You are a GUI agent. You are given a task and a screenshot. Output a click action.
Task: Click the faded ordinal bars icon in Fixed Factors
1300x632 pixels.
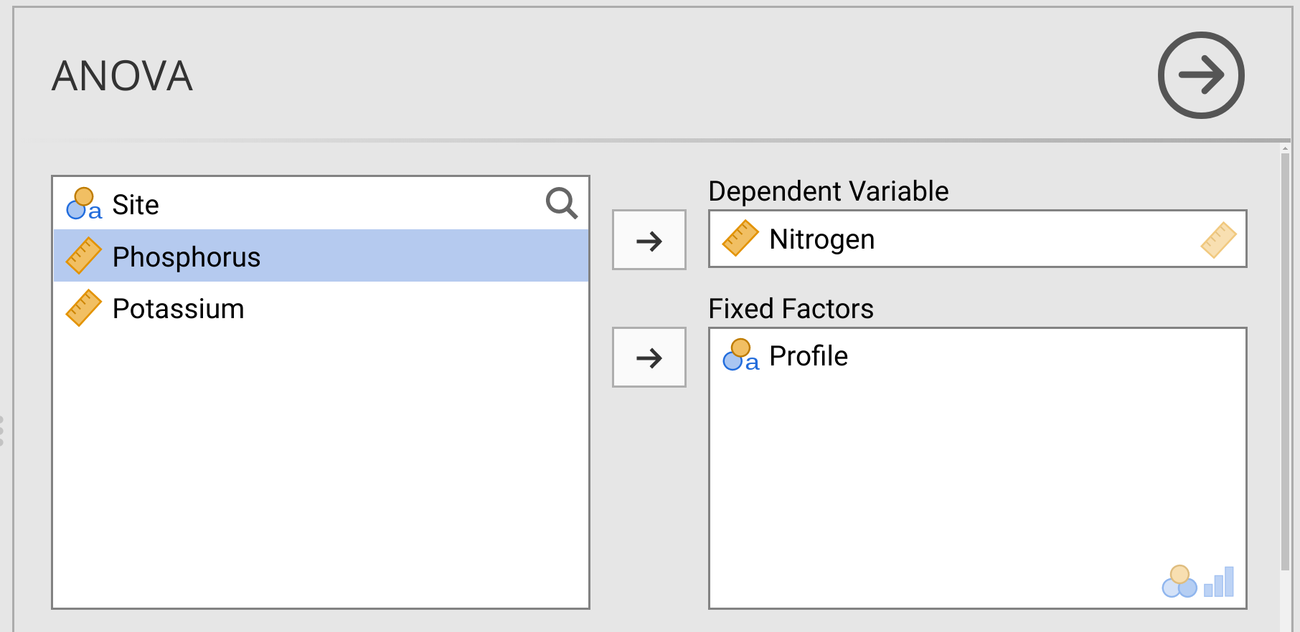[1219, 582]
